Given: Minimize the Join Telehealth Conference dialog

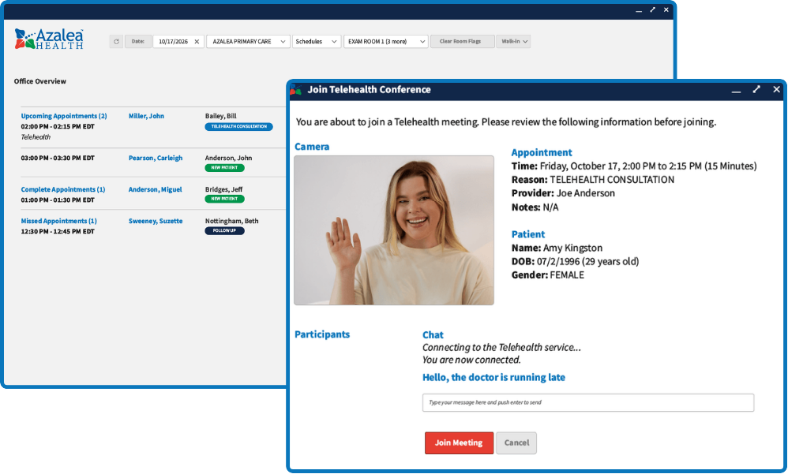Looking at the screenshot, I should [736, 91].
